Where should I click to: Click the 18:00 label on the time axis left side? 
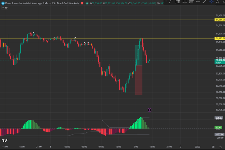pos(22,147)
